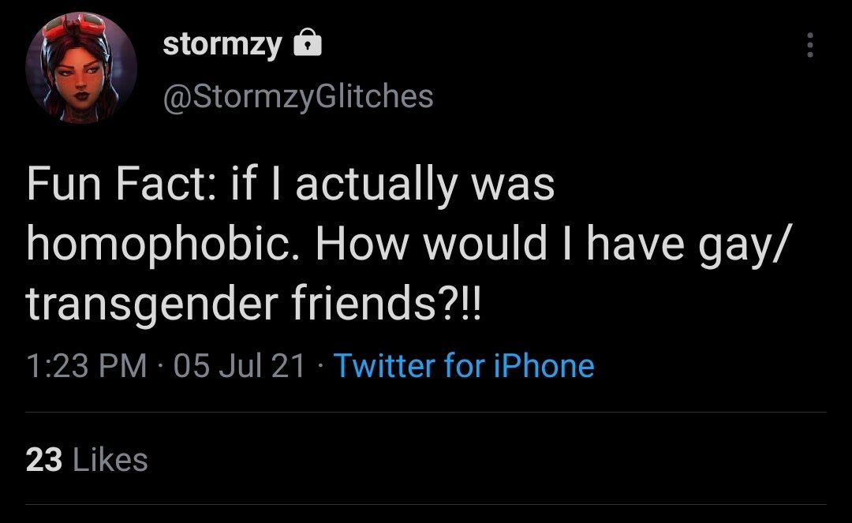The image size is (852, 523).
Task: Click the number 23 in likes count
Action: tap(44, 460)
